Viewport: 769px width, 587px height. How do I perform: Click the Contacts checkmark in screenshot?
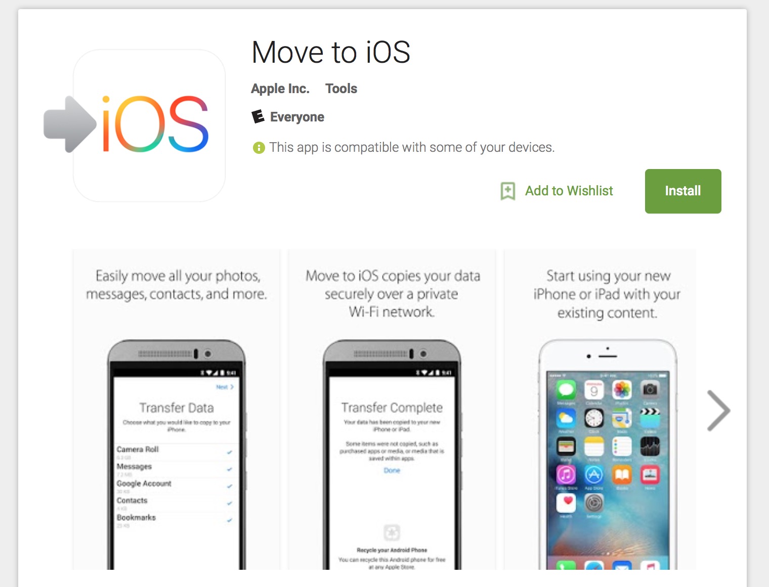[230, 504]
